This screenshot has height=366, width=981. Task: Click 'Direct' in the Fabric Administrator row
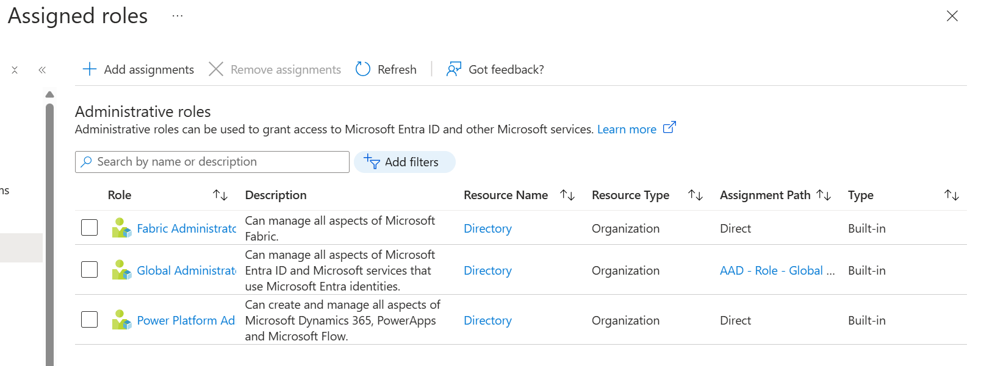pos(735,228)
